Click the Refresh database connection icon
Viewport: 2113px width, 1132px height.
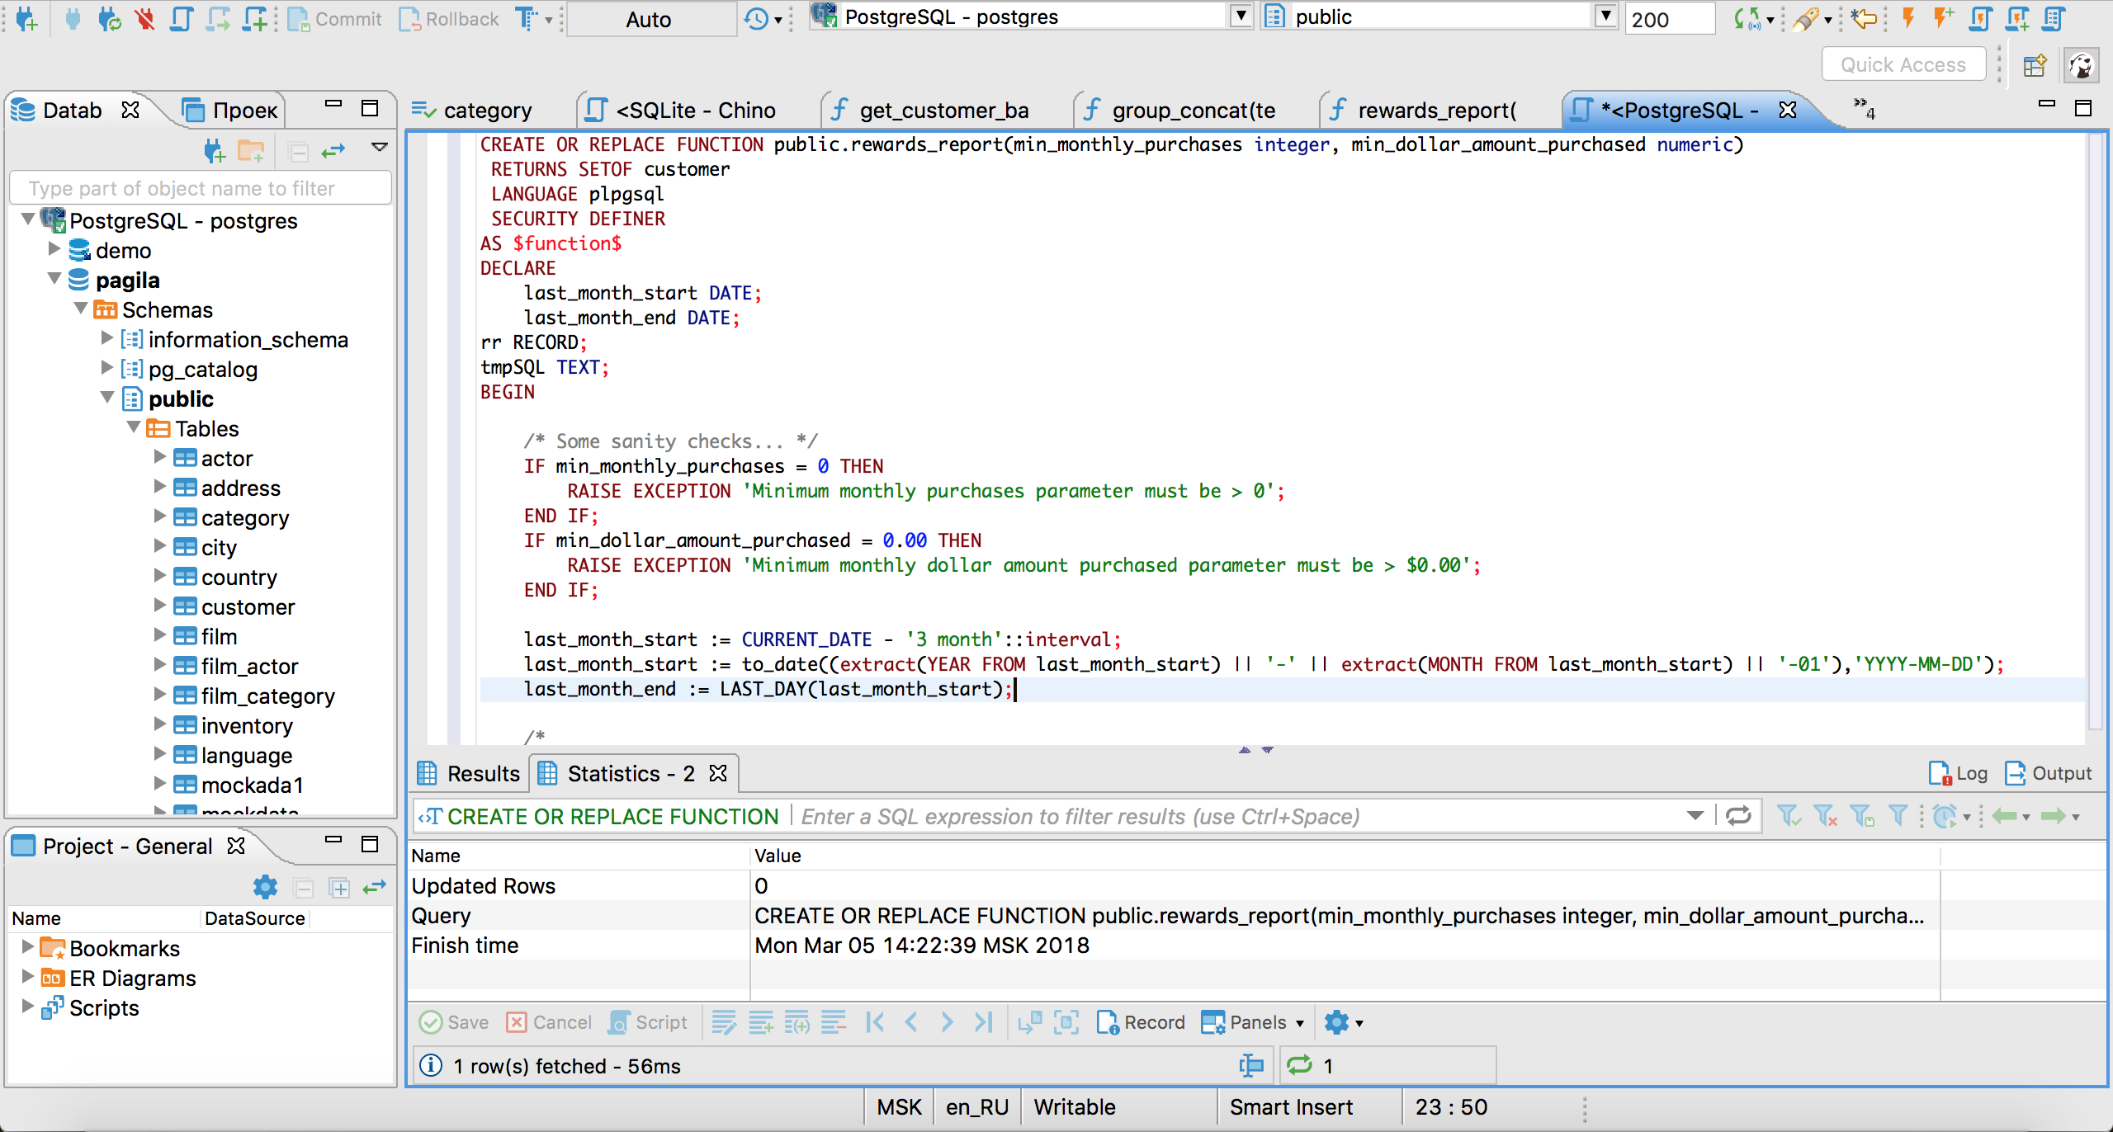[111, 18]
